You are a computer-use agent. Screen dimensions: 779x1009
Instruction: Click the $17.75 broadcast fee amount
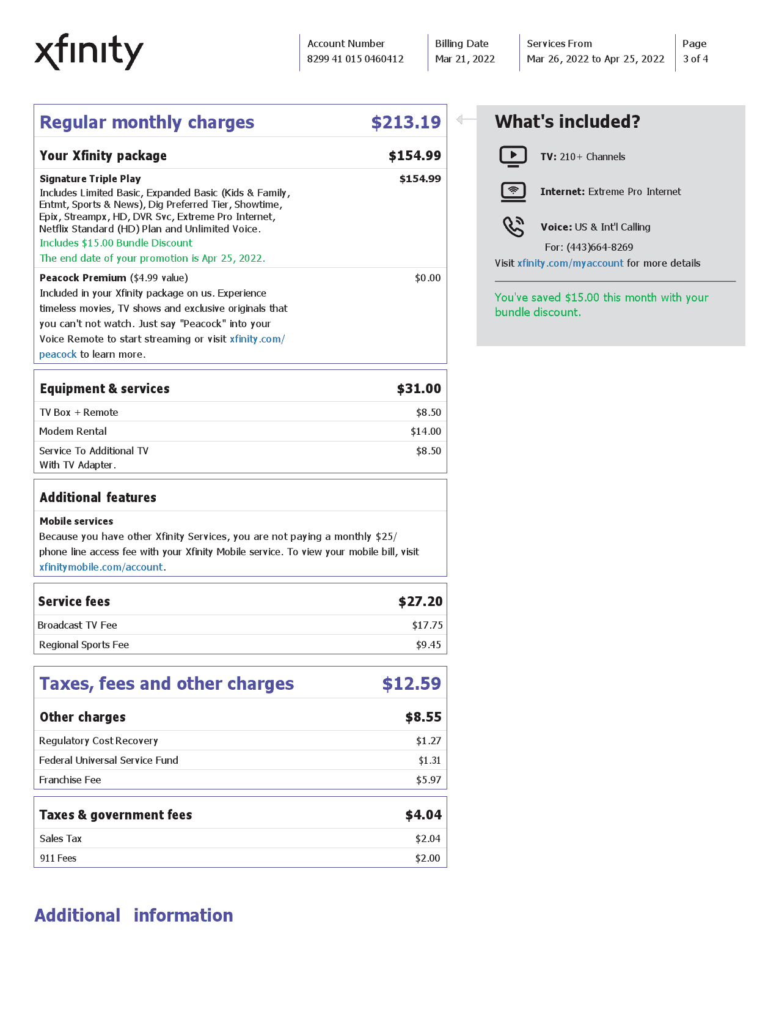(427, 625)
